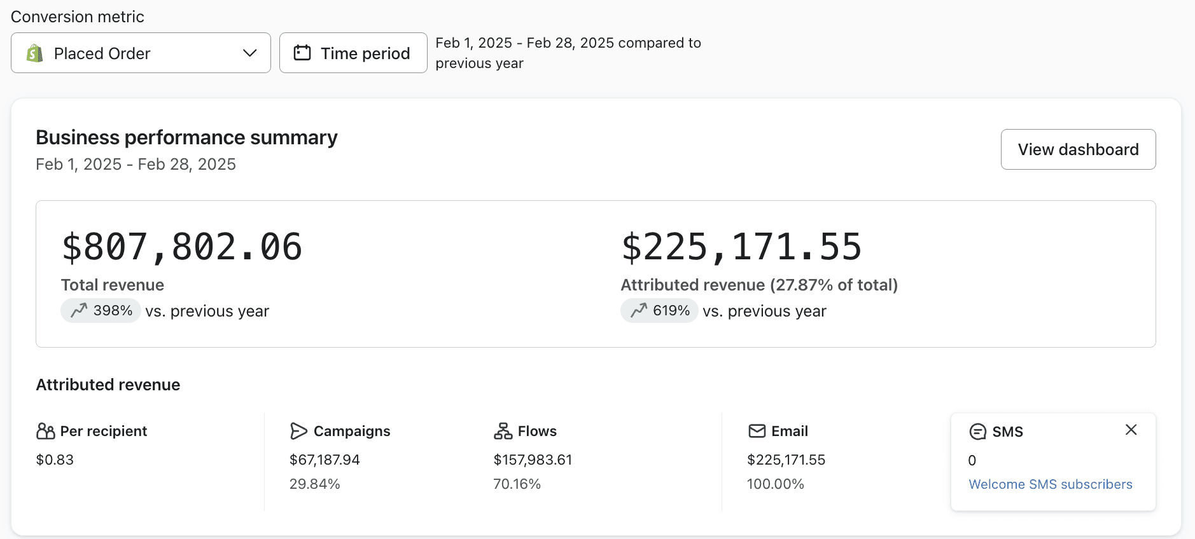Open the Placed Order conversion metric dropdown
Viewport: 1195px width, 539px height.
tap(141, 53)
